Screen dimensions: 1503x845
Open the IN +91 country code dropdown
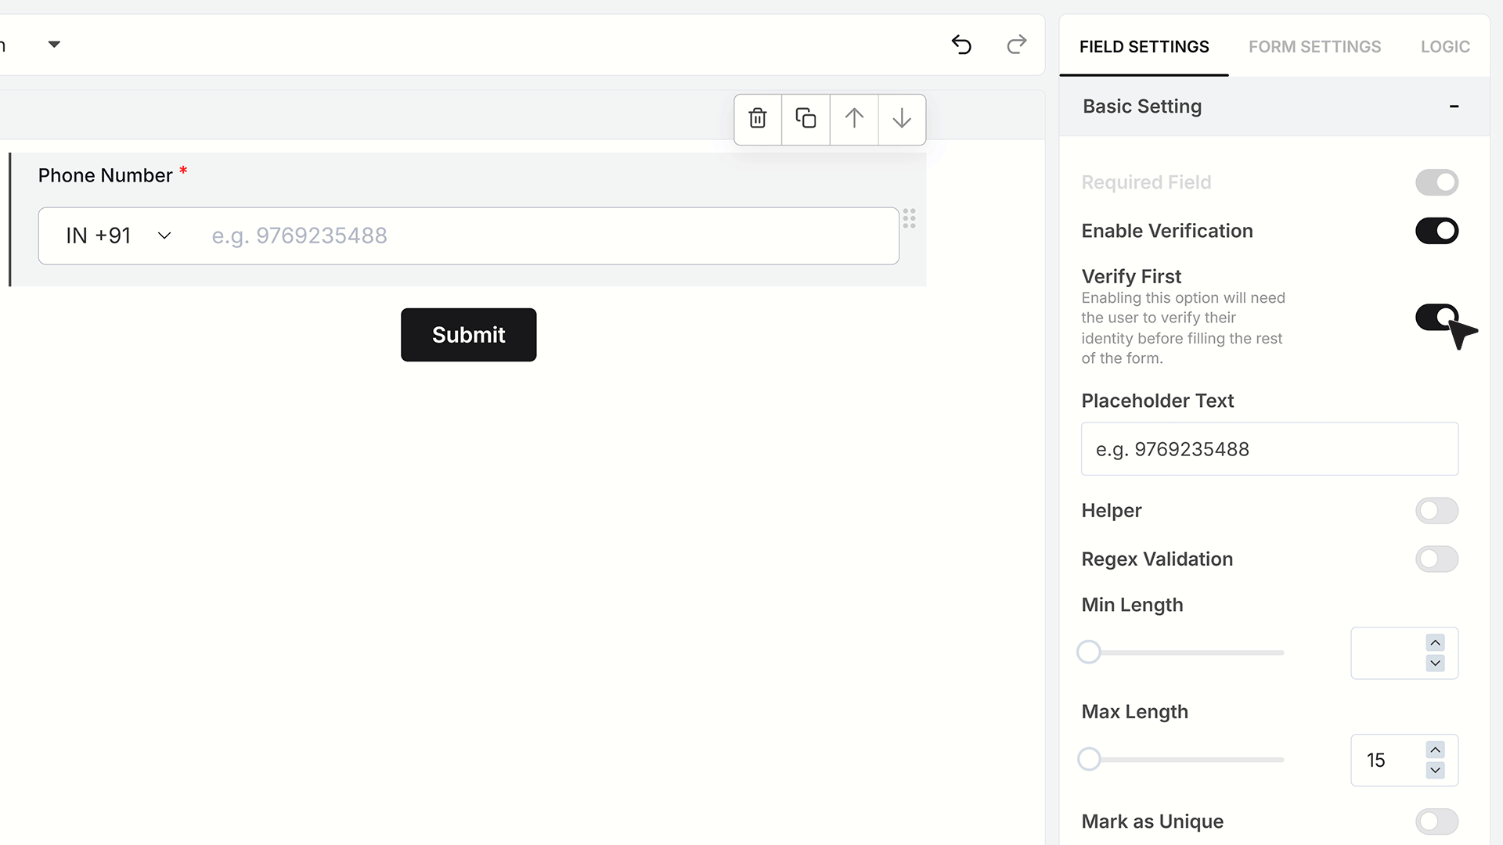point(118,236)
